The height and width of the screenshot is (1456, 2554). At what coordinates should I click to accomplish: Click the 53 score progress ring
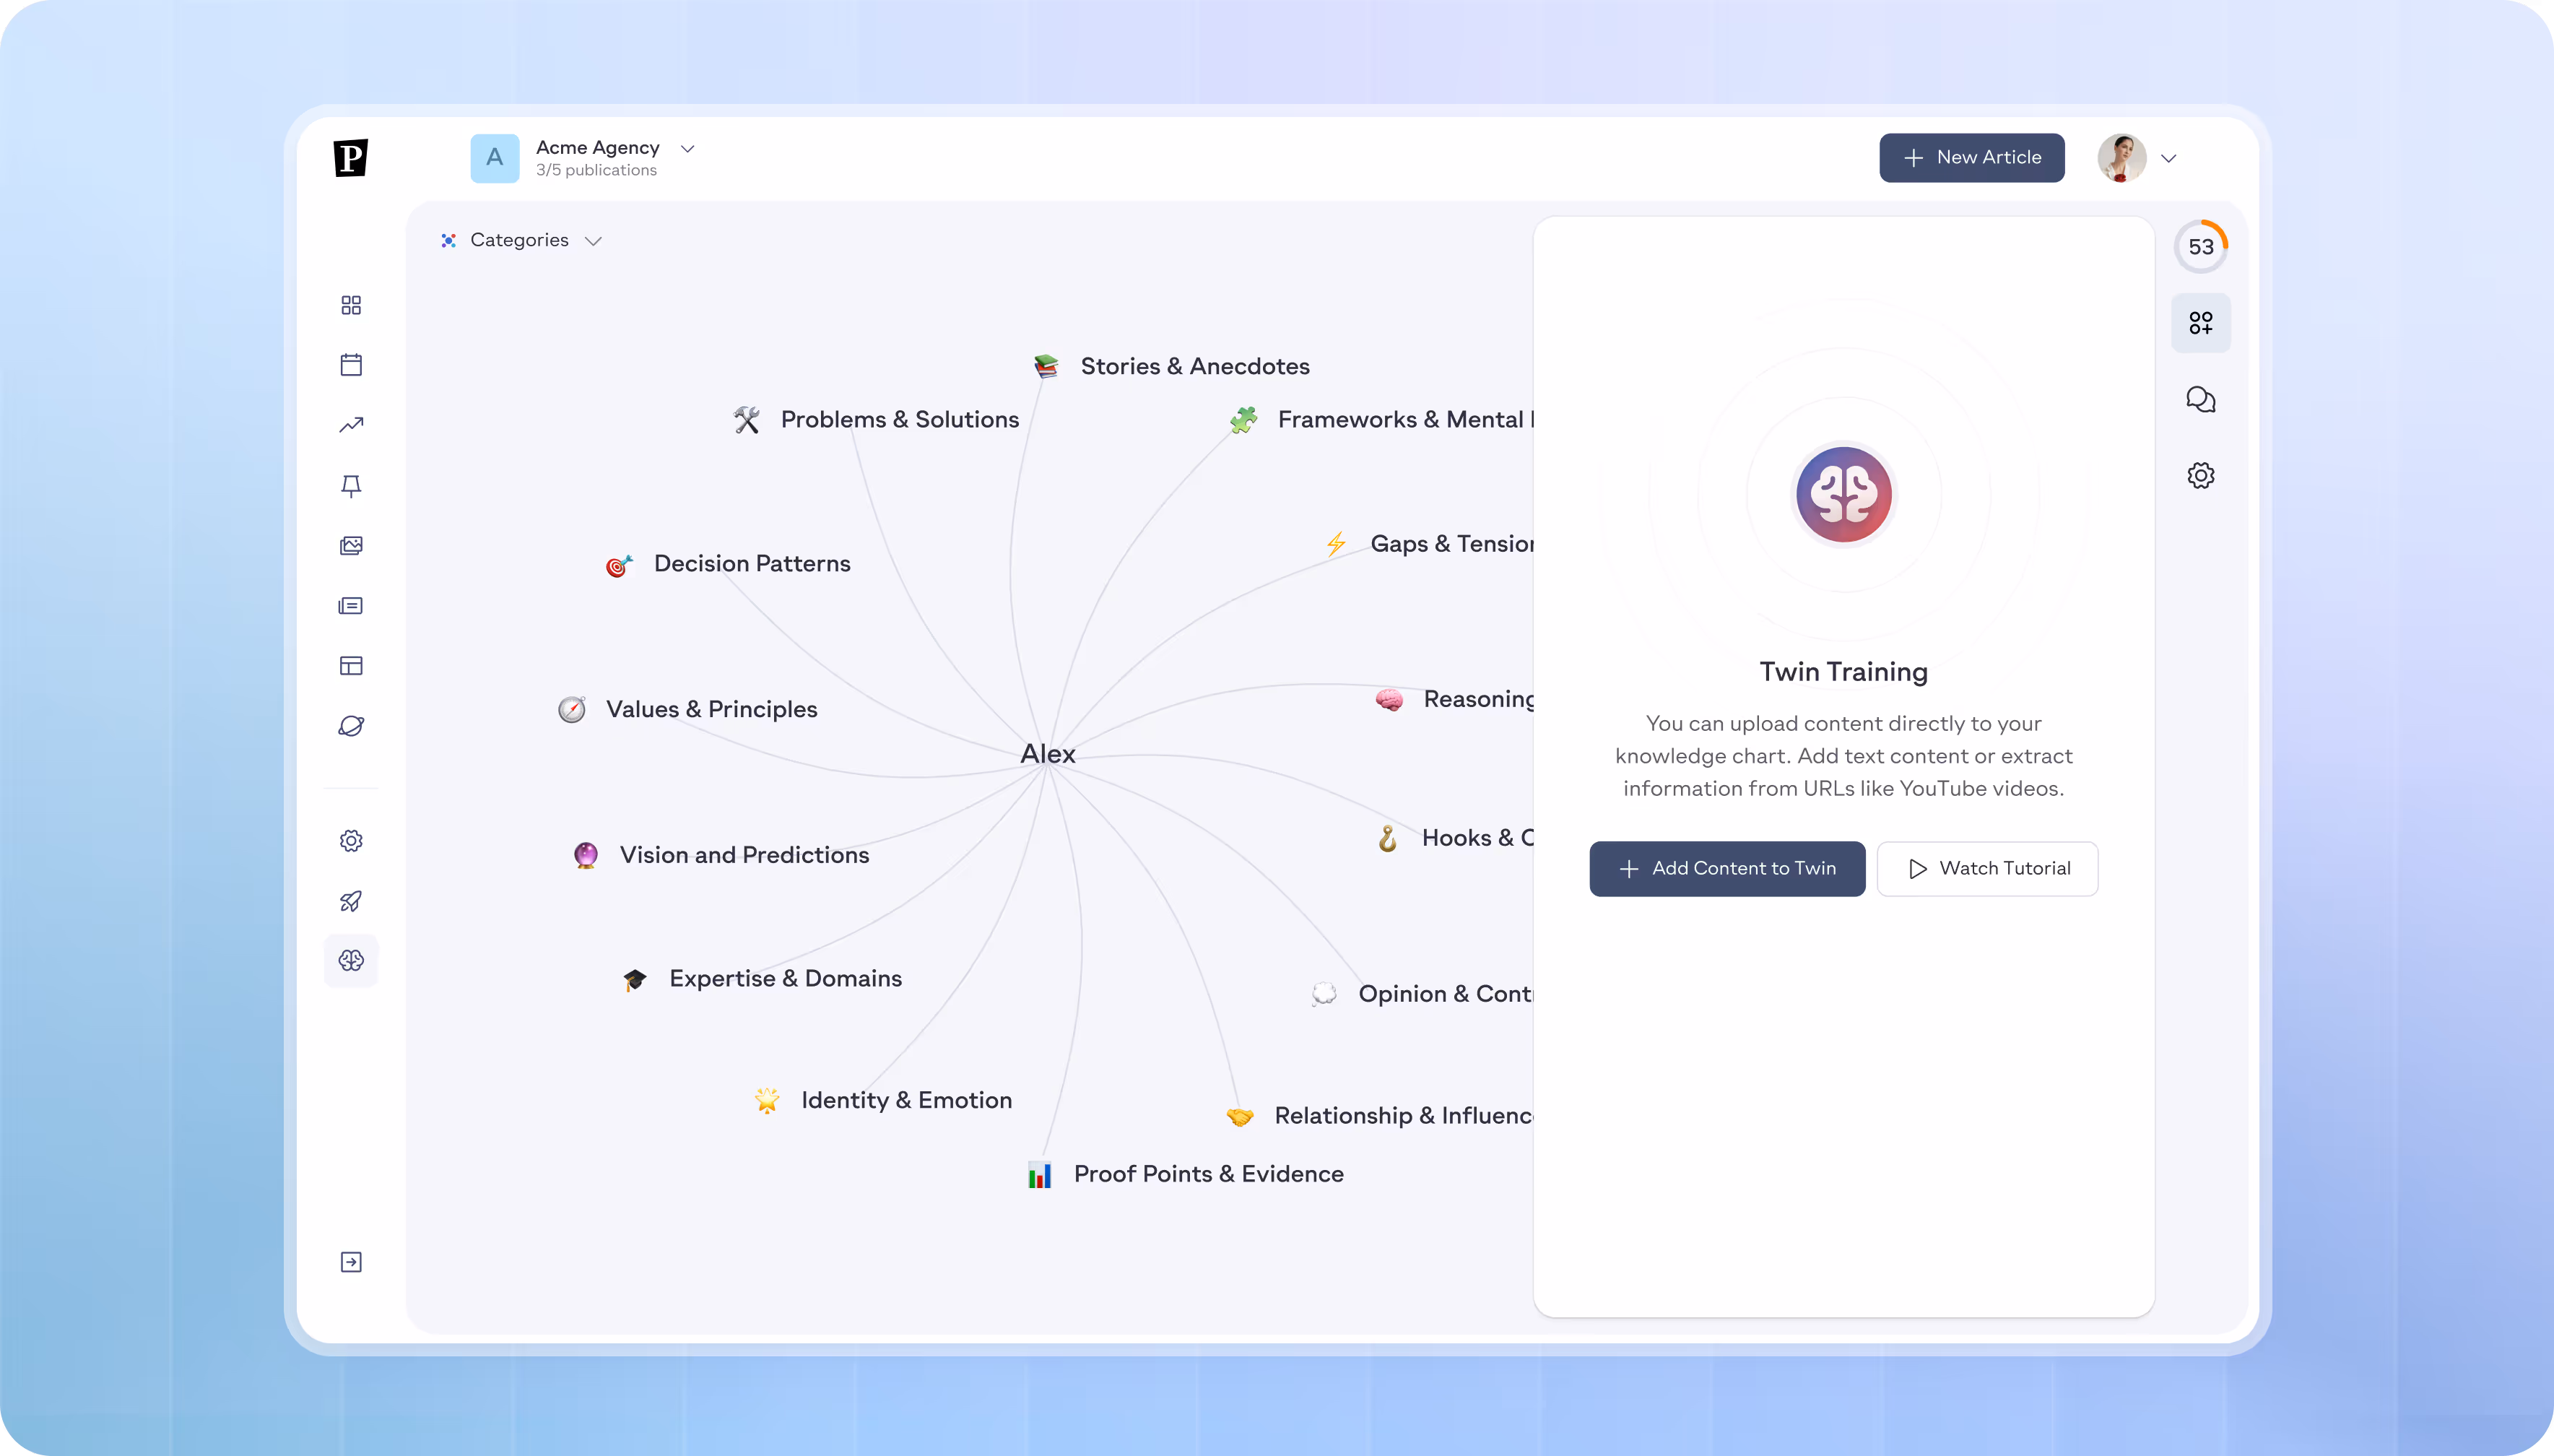tap(2200, 247)
